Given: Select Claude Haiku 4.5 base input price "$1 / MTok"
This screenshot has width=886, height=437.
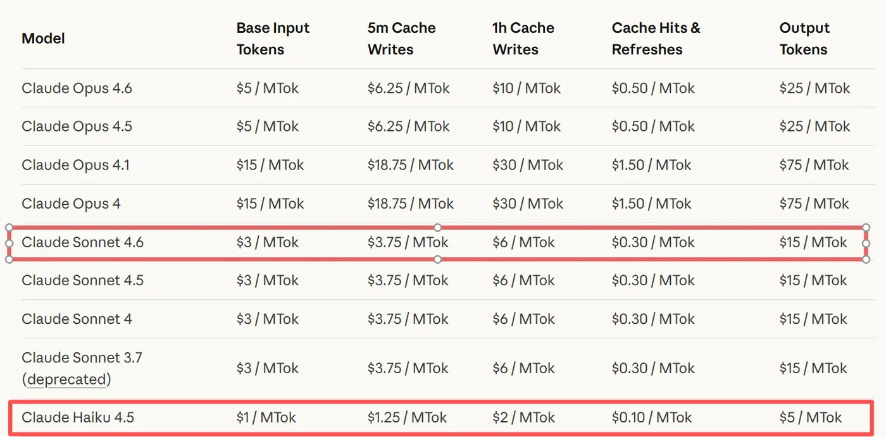Looking at the screenshot, I should pyautogui.click(x=266, y=417).
